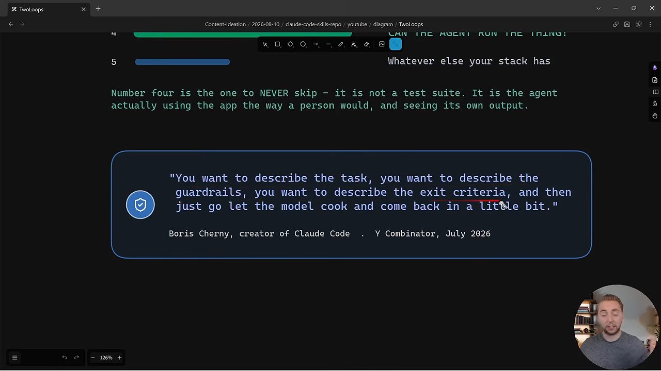Zoom in with the plus button
The height and width of the screenshot is (371, 661).
[119, 358]
